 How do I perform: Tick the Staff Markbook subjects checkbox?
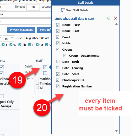37,79
